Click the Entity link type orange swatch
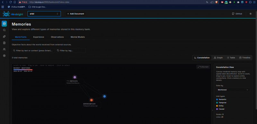This screenshot has height=124, width=257. [217, 106]
